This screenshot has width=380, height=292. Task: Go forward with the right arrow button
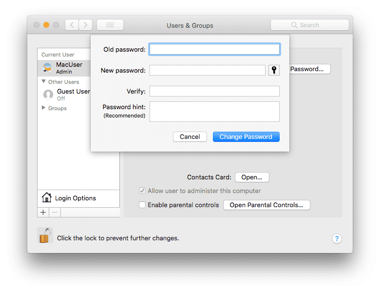coord(86,25)
